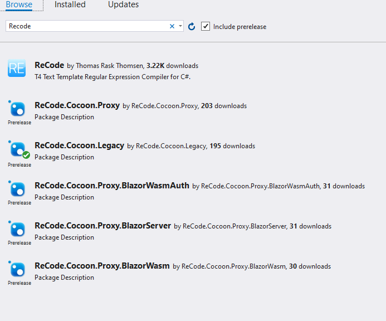Click '3.22K downloads' on the ReCode row

(172, 66)
